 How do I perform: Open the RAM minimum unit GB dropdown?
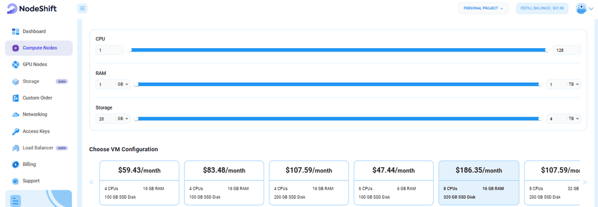coord(123,85)
